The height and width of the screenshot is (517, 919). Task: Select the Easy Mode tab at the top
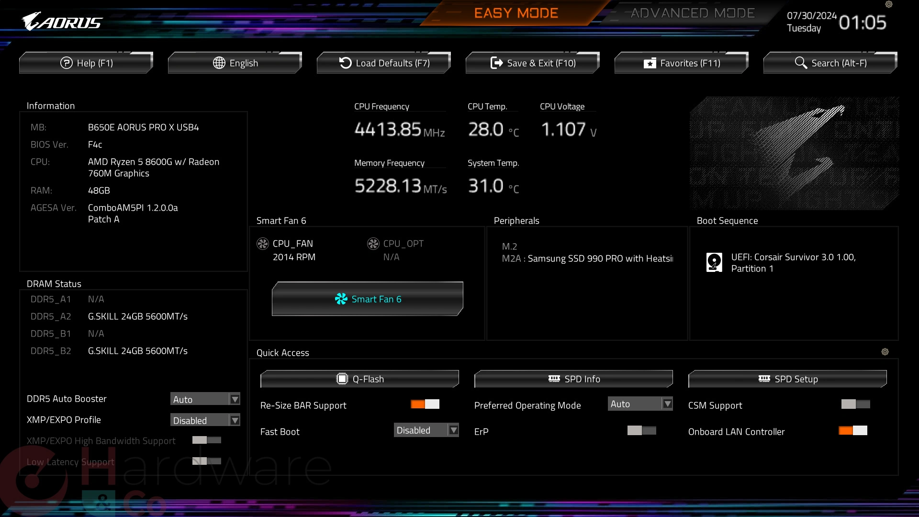(517, 12)
